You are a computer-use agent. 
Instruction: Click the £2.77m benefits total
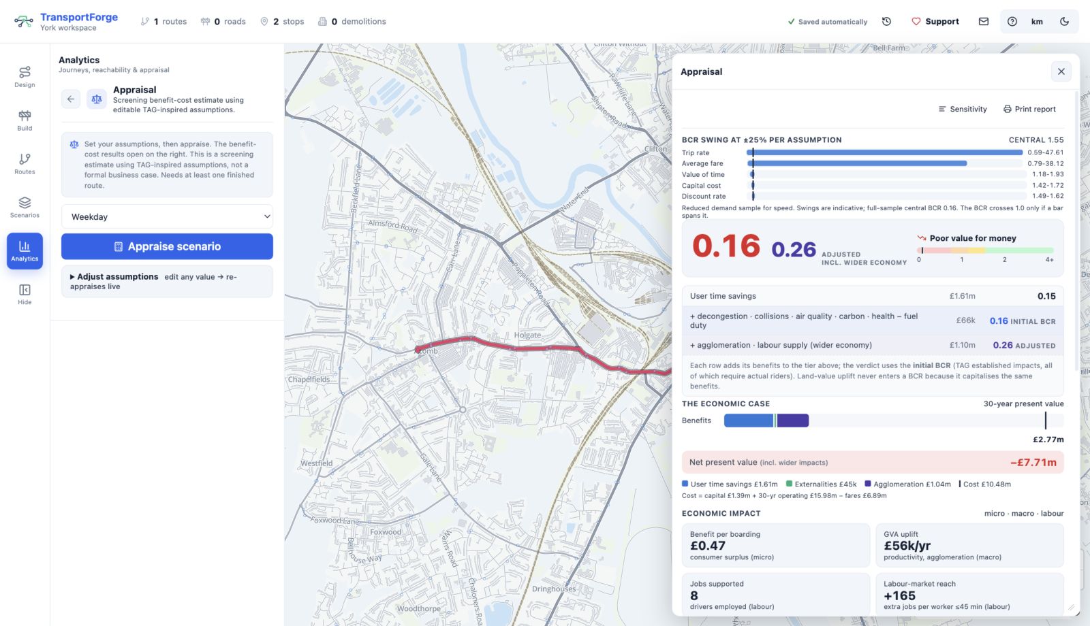tap(1048, 440)
